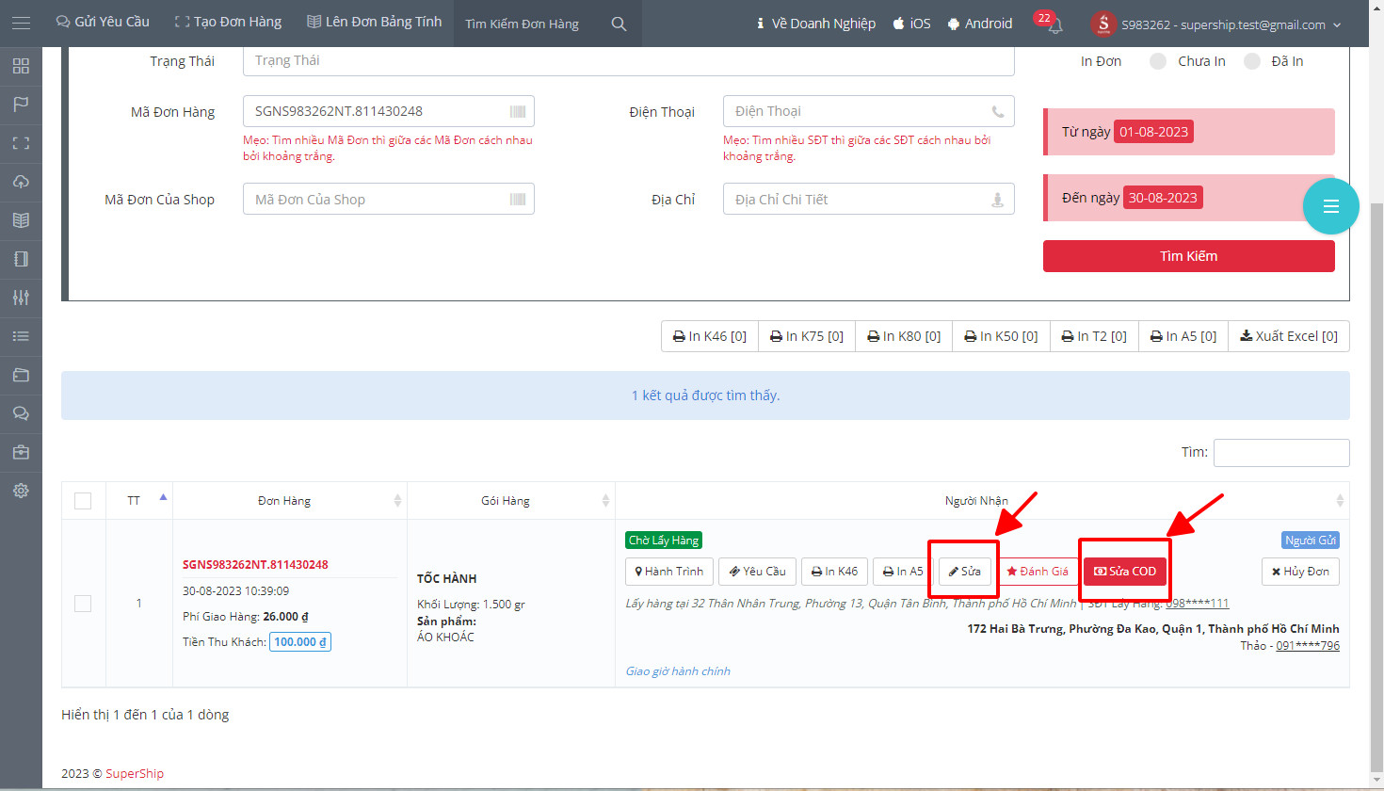Open Android app link
The image size is (1384, 791).
[980, 24]
